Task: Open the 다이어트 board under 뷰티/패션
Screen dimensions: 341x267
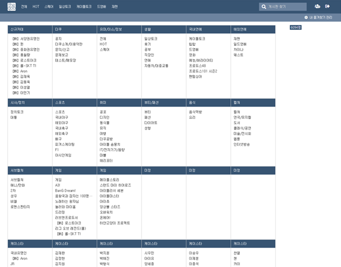Action: [x=150, y=122]
